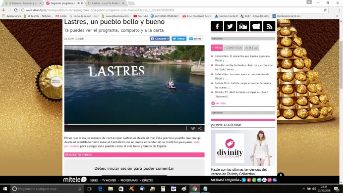Open the Divinity Collection promo image
The height and width of the screenshot is (193, 343).
pyautogui.click(x=243, y=148)
